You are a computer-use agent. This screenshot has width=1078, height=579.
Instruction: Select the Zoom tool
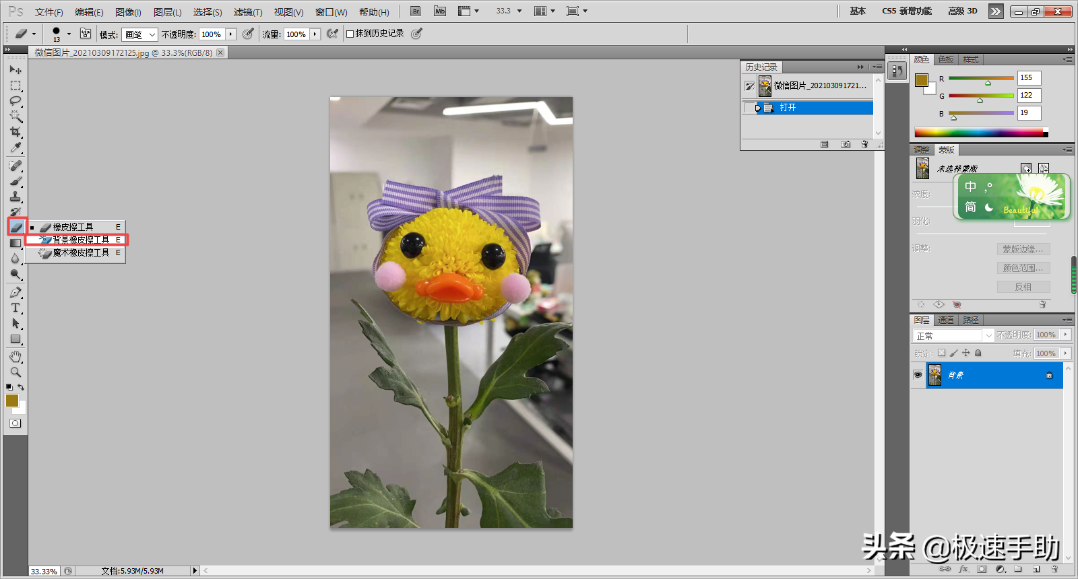(15, 372)
